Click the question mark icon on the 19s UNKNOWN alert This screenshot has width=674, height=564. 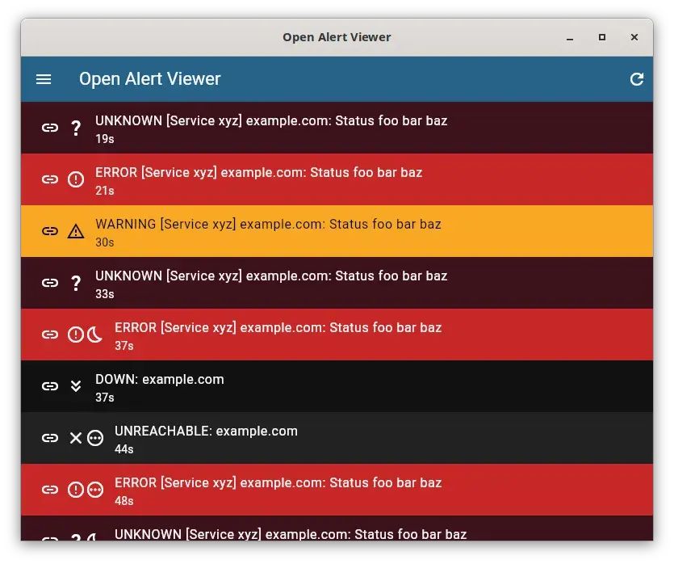pos(77,127)
